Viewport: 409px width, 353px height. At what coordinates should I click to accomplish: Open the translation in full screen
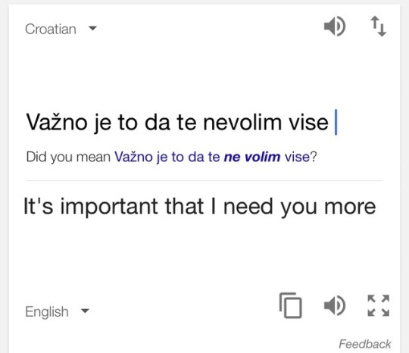pyautogui.click(x=379, y=305)
